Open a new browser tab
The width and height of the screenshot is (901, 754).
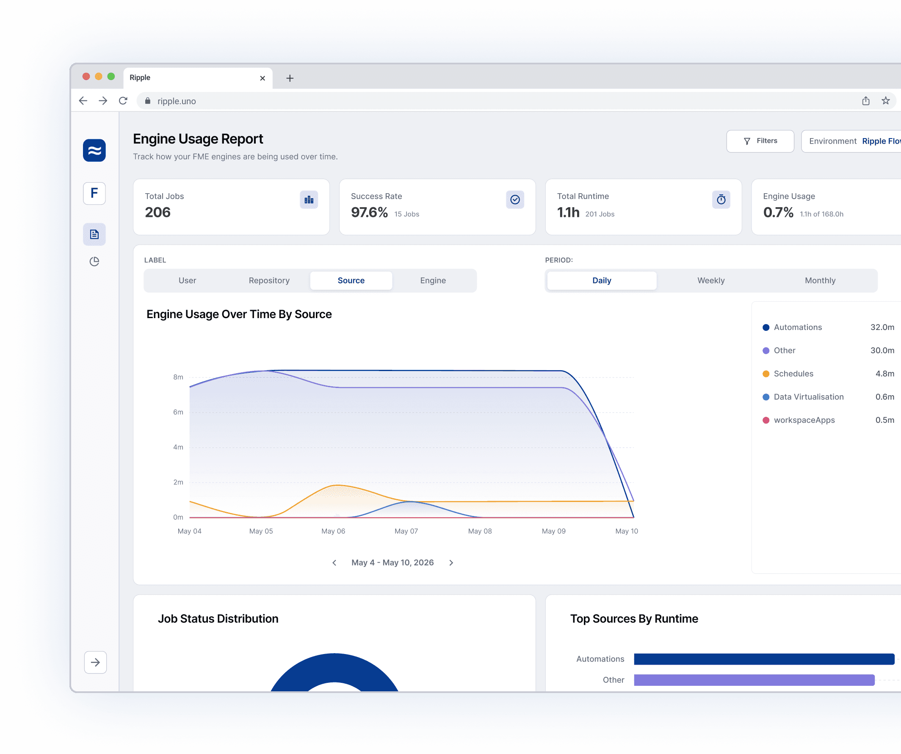(x=290, y=78)
